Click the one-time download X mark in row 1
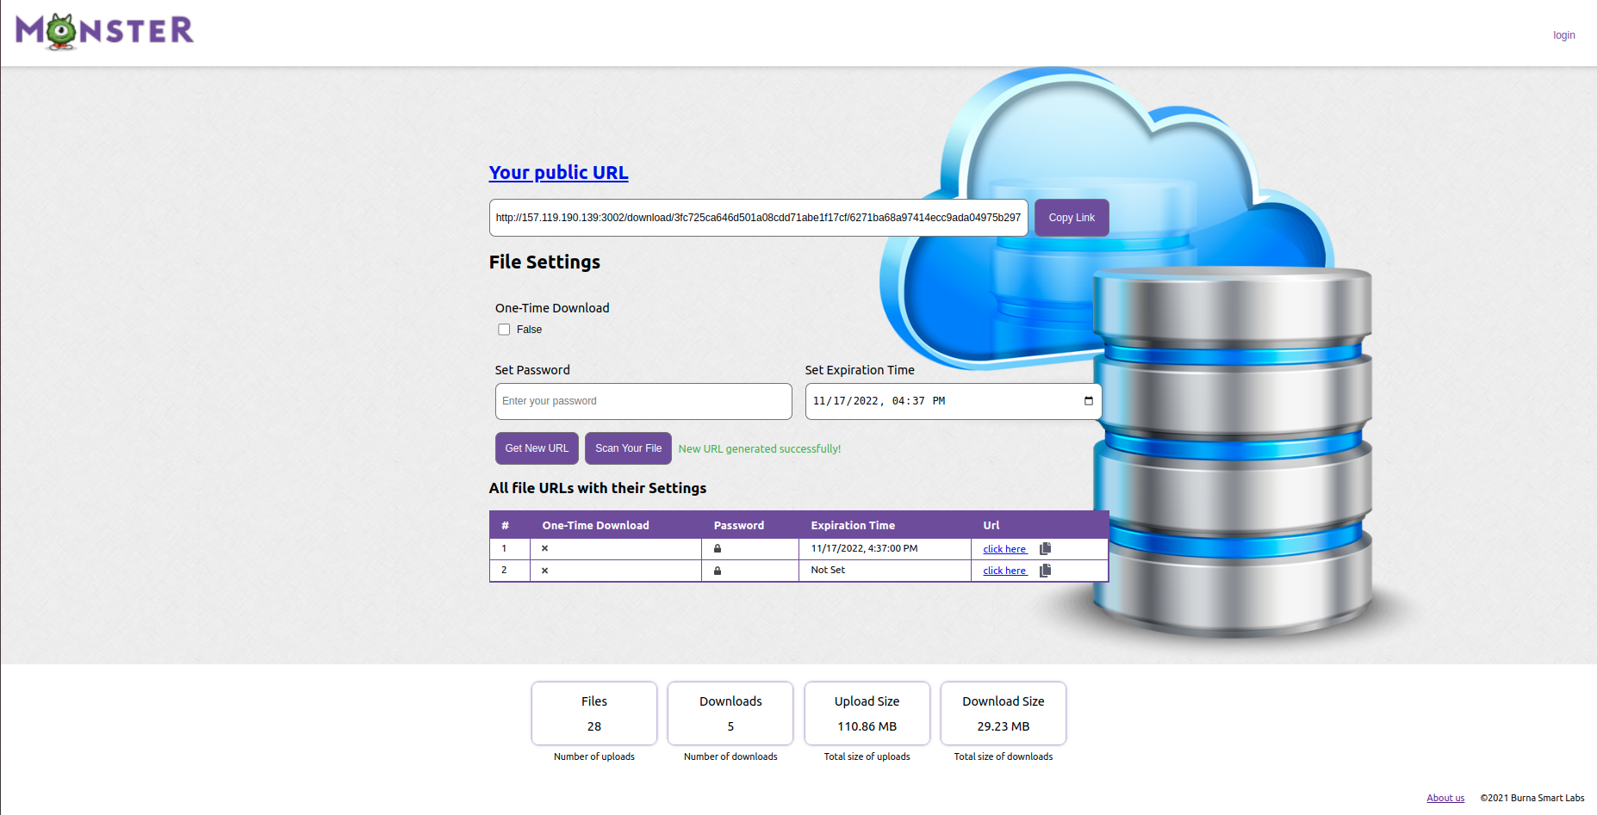The height and width of the screenshot is (815, 1597). coord(544,548)
